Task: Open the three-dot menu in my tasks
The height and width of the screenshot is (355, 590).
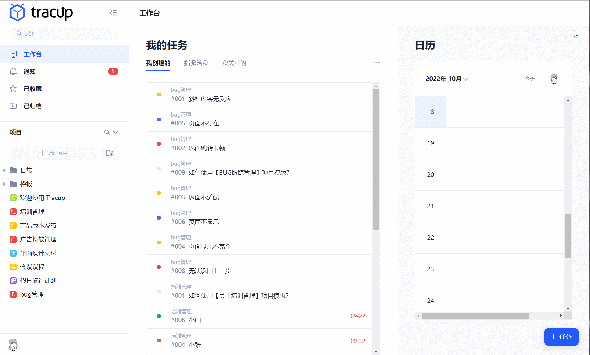Action: point(376,63)
